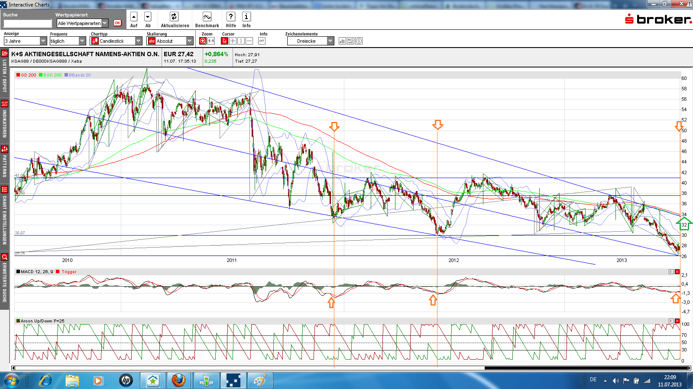
Task: Click the Tief: 27,27 value
Action: pos(246,61)
